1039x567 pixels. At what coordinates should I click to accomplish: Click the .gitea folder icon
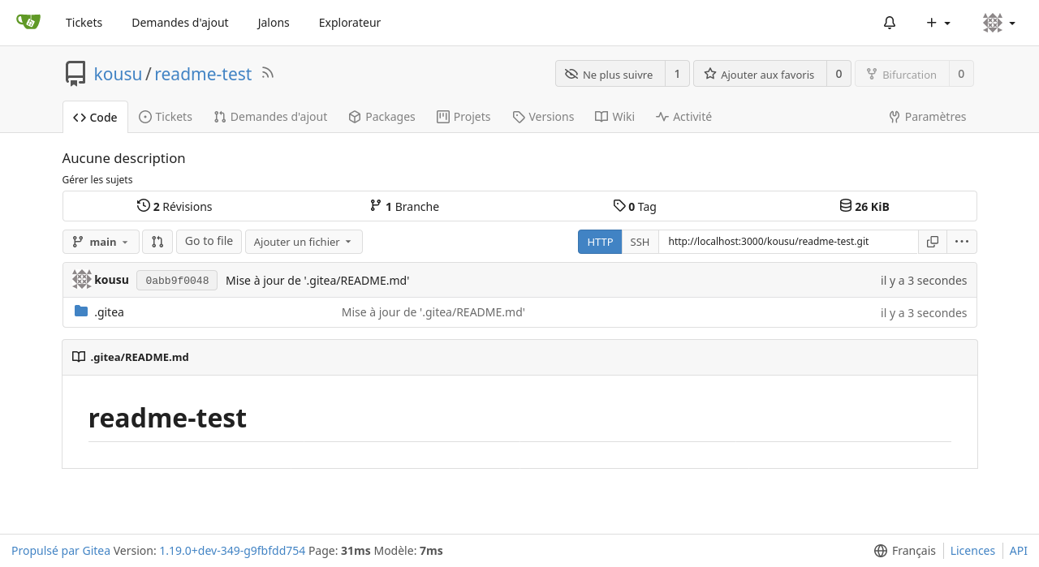[x=80, y=311]
